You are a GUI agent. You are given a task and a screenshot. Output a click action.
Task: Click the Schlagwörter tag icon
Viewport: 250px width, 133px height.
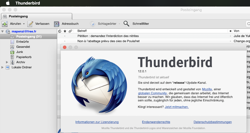tap(93, 24)
